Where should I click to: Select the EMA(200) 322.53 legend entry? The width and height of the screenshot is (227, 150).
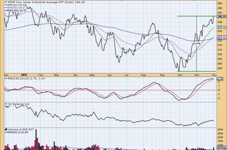point(17,10)
